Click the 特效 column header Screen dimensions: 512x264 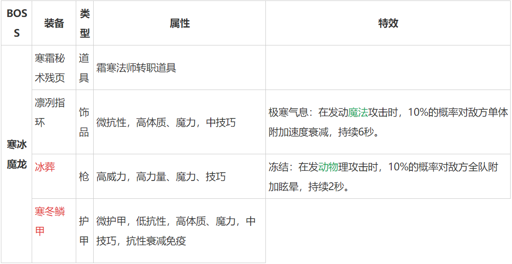coord(388,23)
